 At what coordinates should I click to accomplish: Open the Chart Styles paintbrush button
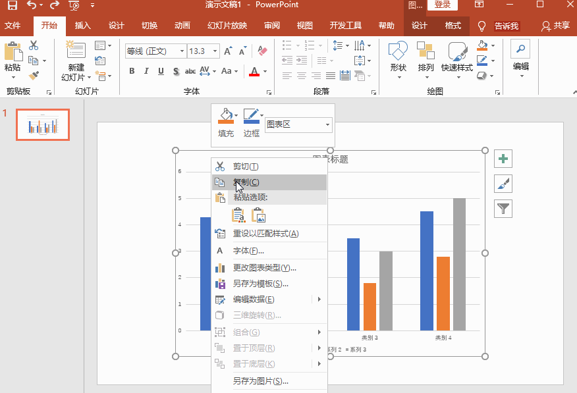pos(503,184)
